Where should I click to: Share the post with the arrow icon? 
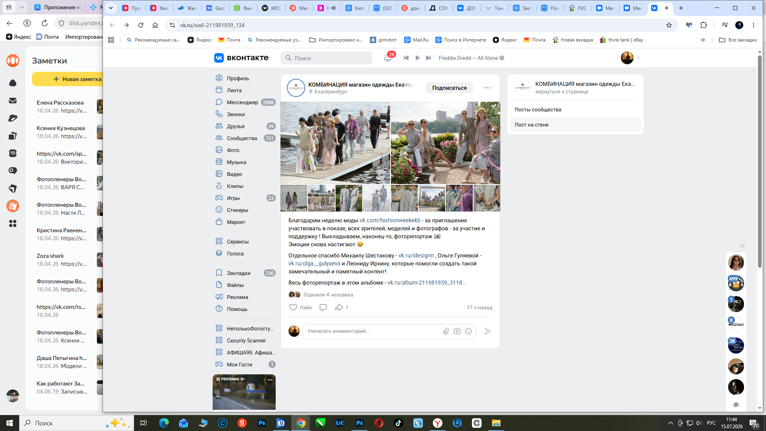(x=339, y=307)
